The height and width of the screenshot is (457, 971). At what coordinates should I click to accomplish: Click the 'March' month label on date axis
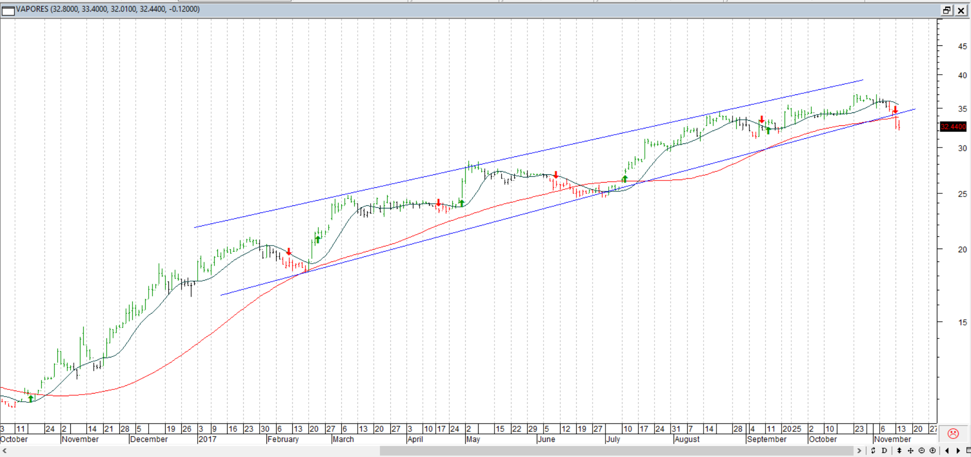(343, 439)
